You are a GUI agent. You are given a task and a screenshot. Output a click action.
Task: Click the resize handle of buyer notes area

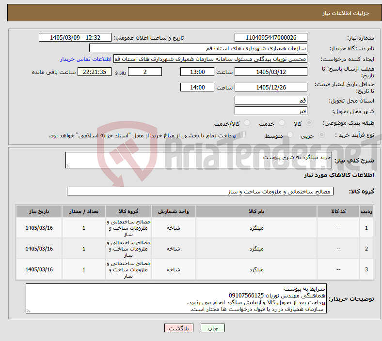(x=28, y=311)
